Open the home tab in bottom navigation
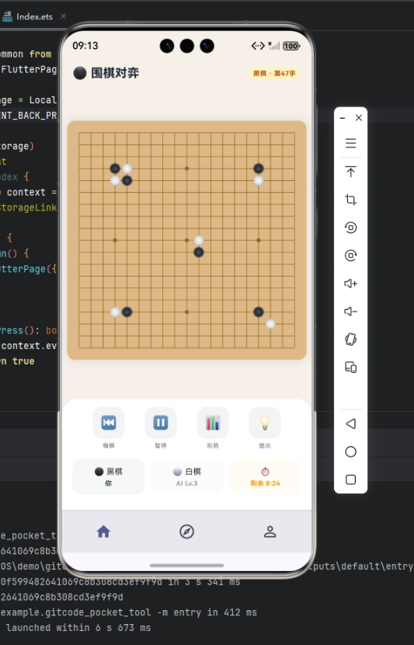This screenshot has width=414, height=645. (103, 532)
